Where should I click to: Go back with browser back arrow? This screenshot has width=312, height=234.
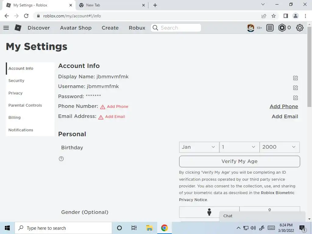pyautogui.click(x=7, y=16)
